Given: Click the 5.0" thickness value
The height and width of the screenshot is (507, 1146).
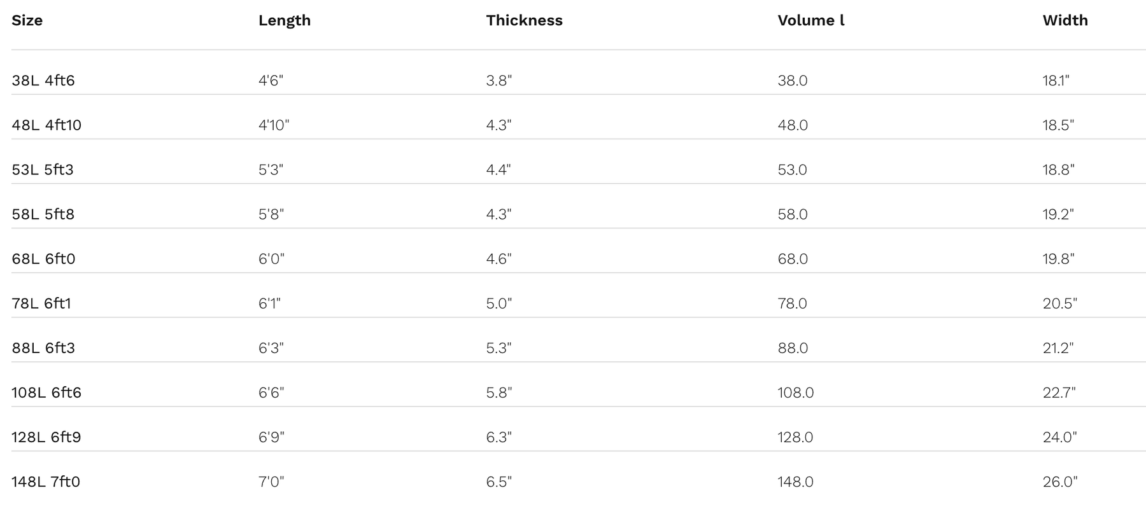Looking at the screenshot, I should pos(499,303).
